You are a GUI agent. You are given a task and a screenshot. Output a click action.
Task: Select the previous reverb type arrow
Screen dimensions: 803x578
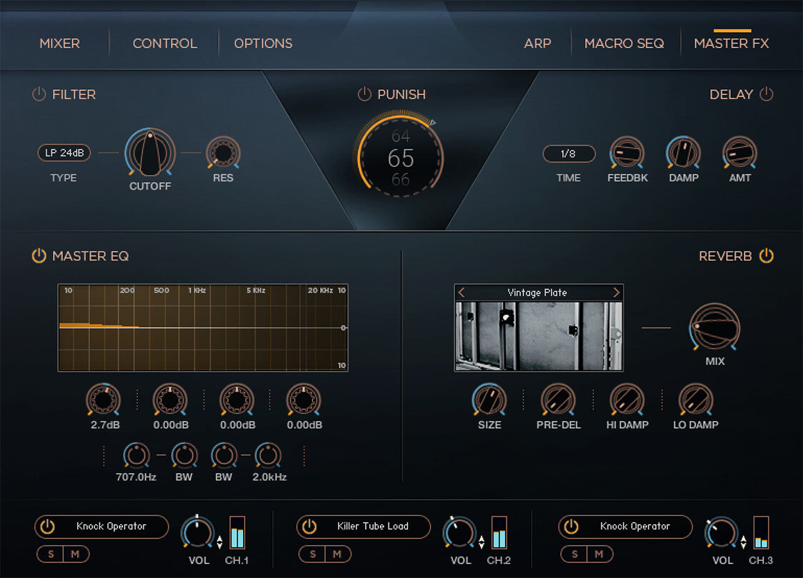(x=462, y=293)
